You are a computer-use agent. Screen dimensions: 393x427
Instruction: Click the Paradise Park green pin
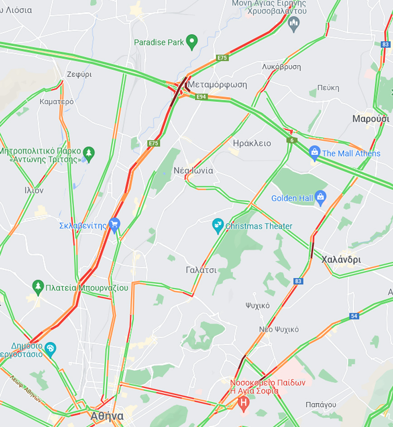coord(192,42)
